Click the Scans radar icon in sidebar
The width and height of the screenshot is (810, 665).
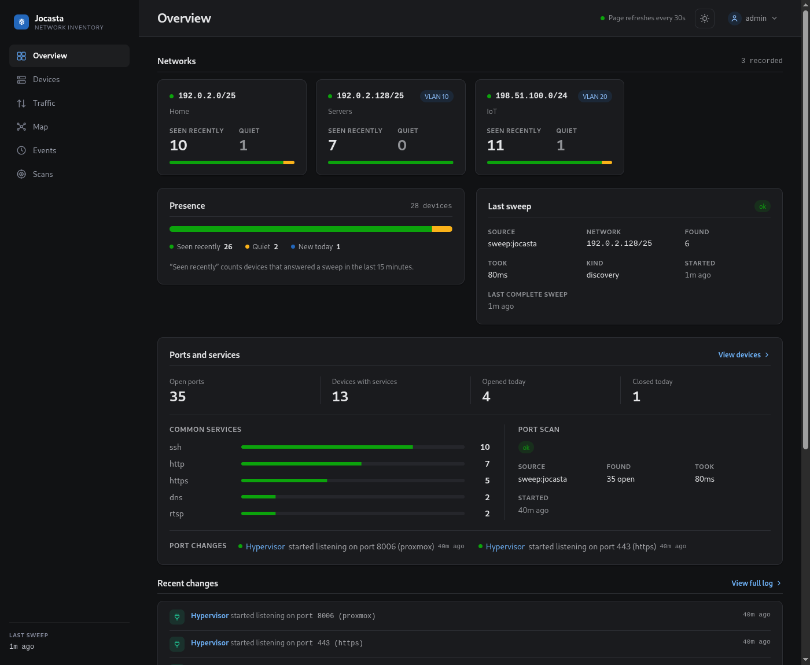coord(21,175)
